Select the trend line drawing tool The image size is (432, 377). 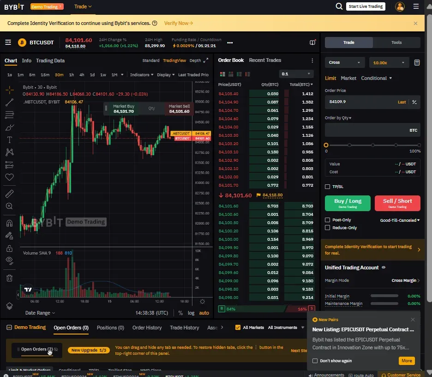pos(9,102)
